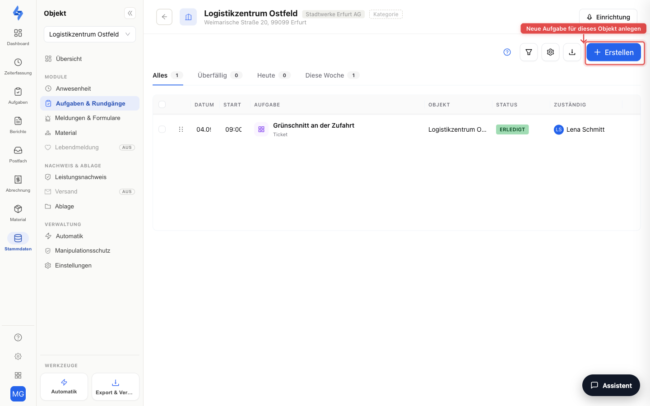650x406 pixels.
Task: Open Berichte in the left rail
Action: click(18, 125)
